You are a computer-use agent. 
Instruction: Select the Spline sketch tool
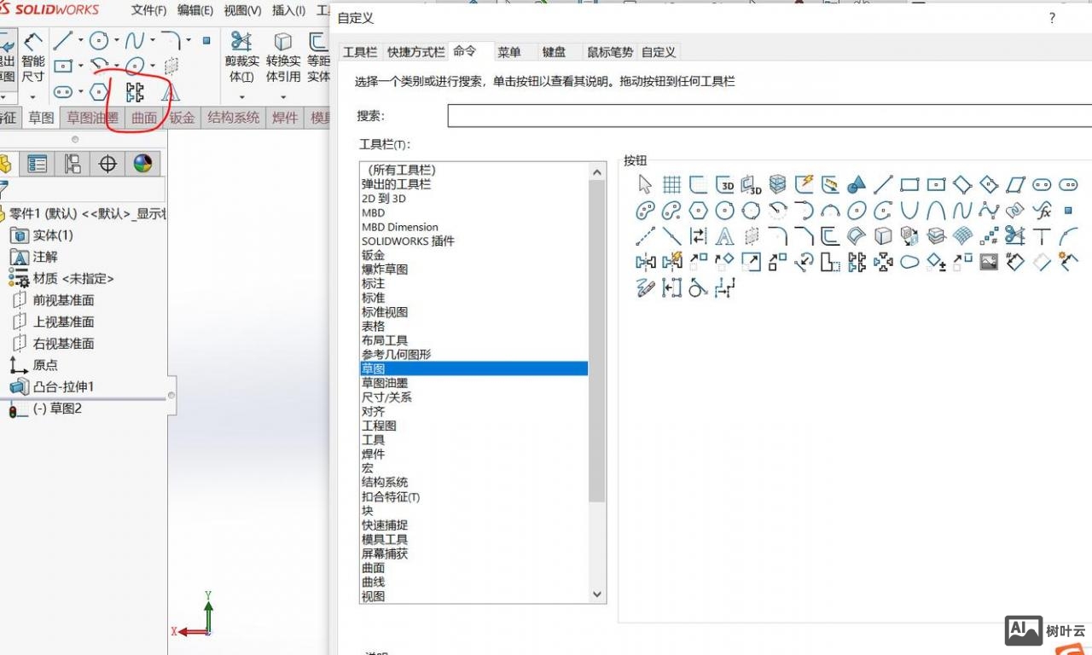tap(136, 38)
